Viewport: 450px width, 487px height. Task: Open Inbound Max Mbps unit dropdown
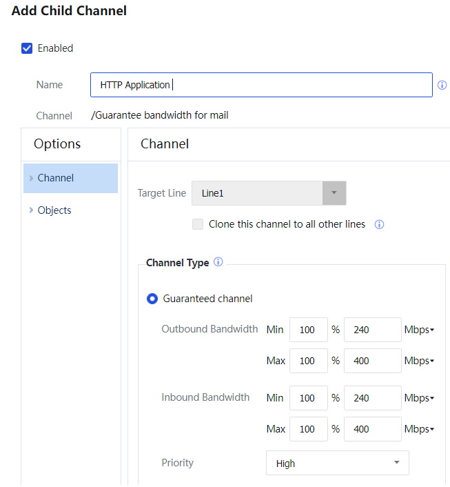pyautogui.click(x=419, y=429)
